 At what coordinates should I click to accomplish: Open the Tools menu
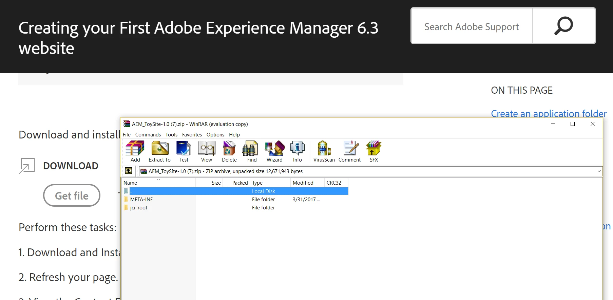click(171, 134)
